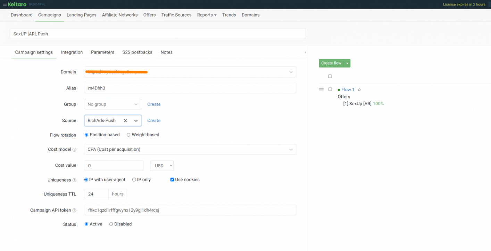Go to Dashboard
This screenshot has height=251, width=491.
click(22, 15)
